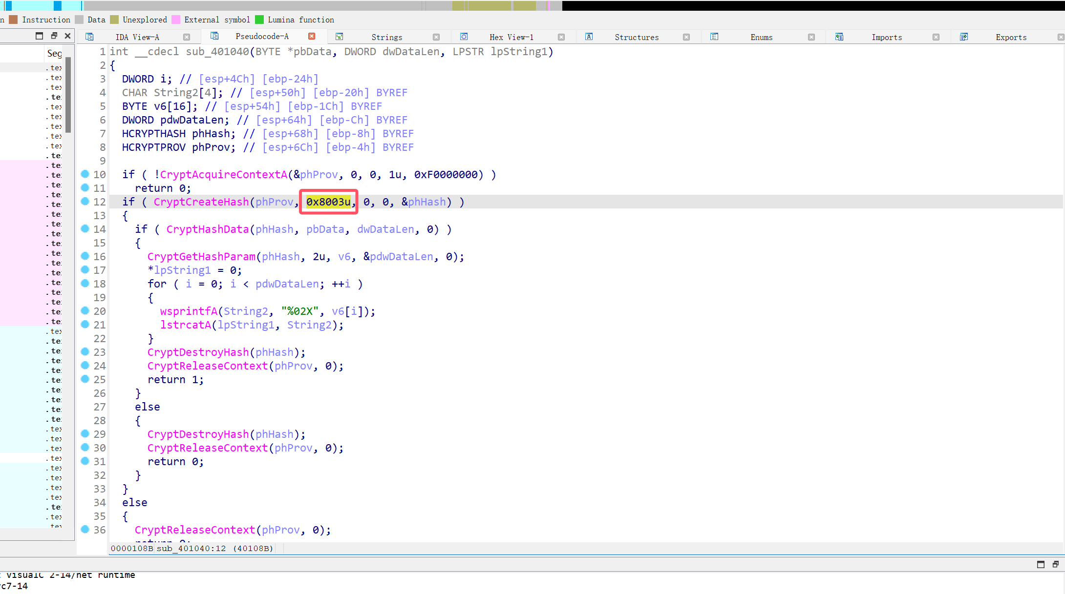Screen dimensions: 1065x594
Task: Click the Strings tab icon
Action: [x=340, y=37]
